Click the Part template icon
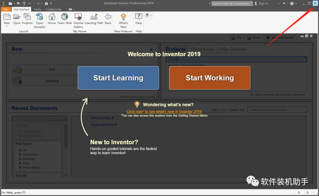 (x=17, y=70)
